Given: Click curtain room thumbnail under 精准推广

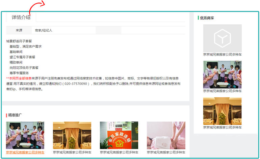Looking at the screenshot, I should point(72,135).
